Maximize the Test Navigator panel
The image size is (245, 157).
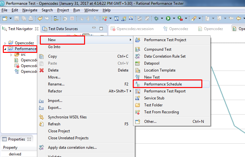coord(101,28)
